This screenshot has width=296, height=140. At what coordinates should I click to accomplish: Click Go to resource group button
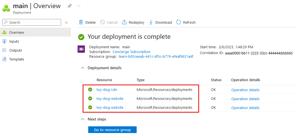pos(112,130)
